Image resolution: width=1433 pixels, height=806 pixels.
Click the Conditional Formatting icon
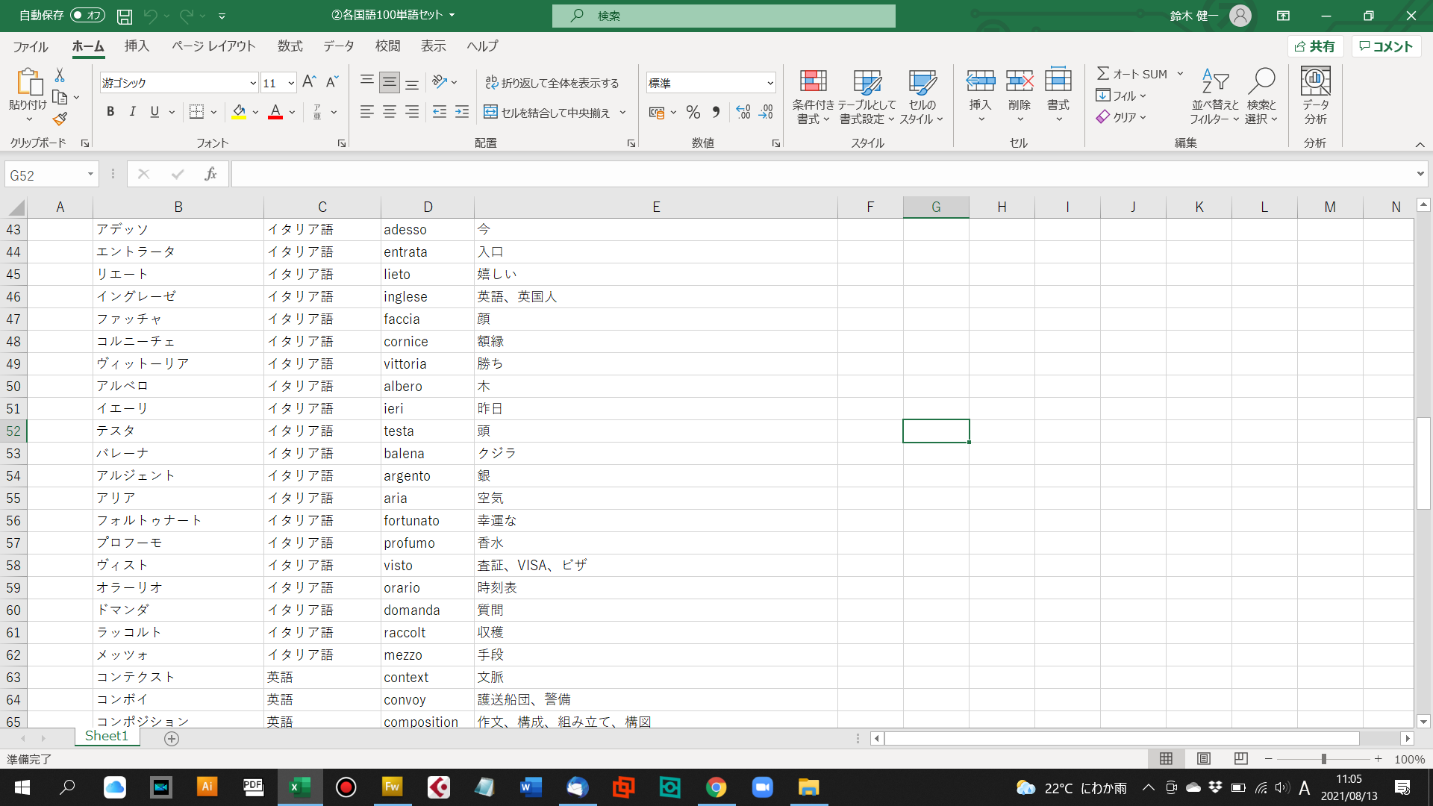pos(813,81)
